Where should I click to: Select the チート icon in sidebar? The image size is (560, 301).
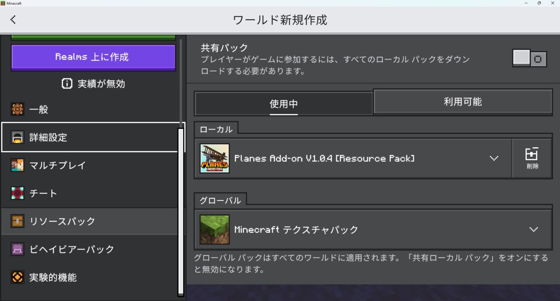coord(17,193)
